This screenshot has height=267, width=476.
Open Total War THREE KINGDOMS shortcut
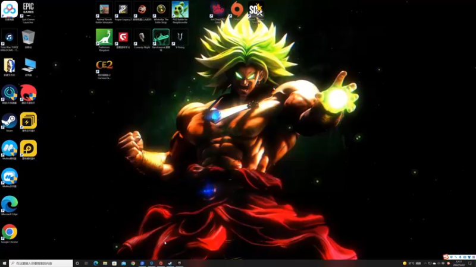click(x=10, y=40)
